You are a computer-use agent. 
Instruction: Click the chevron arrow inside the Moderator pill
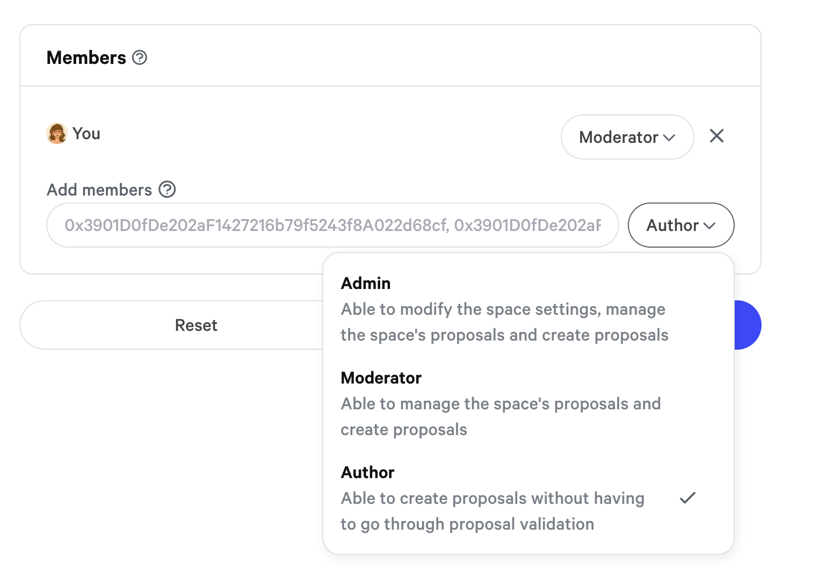click(669, 138)
